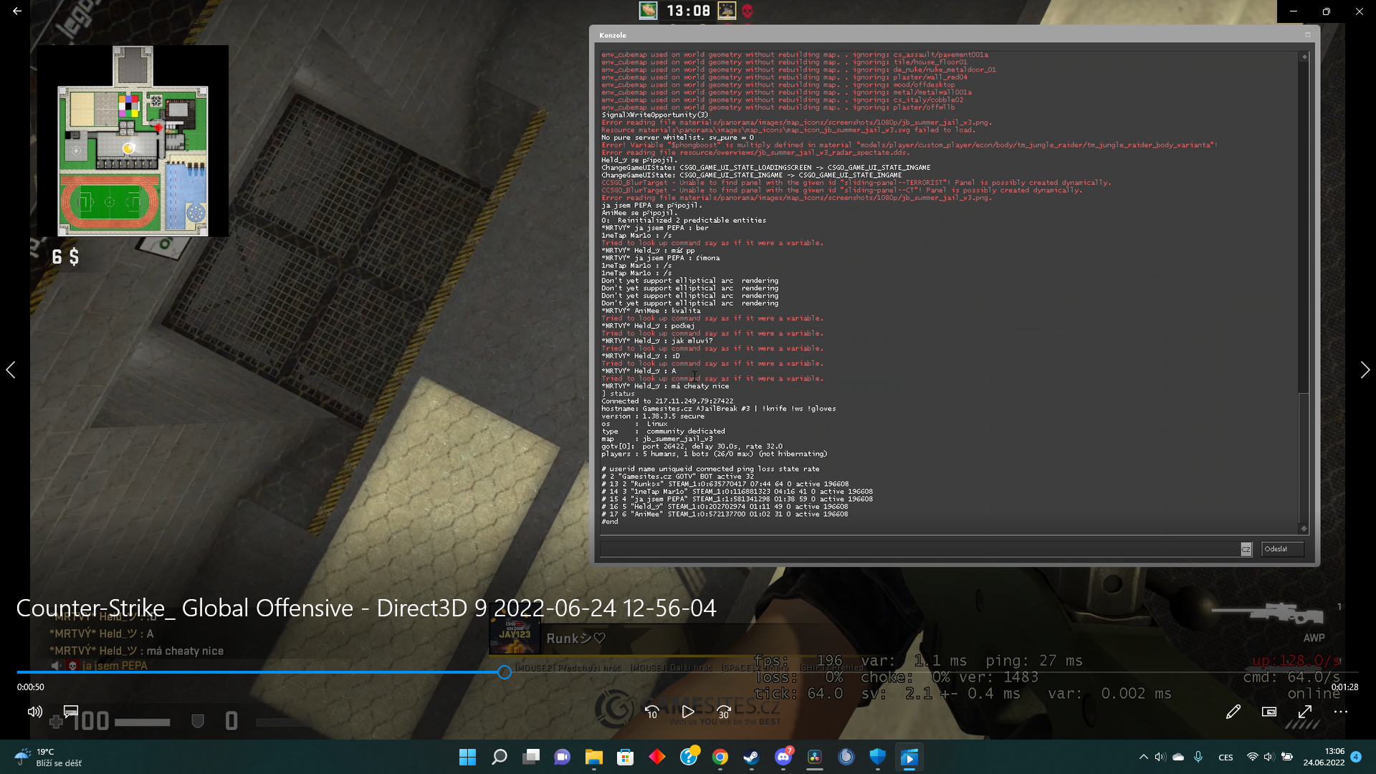Open Google Chrome from the taskbar

[720, 757]
